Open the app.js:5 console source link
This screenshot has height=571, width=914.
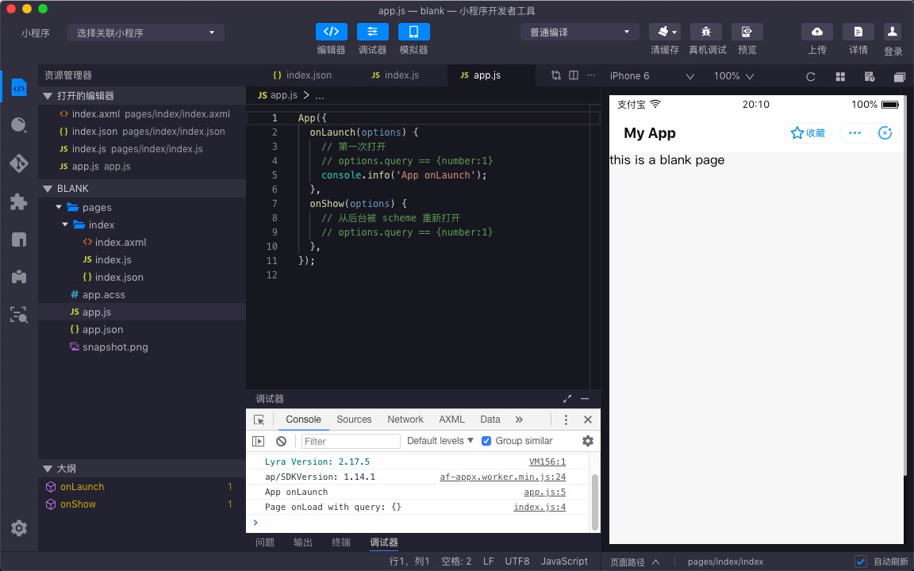(x=544, y=492)
